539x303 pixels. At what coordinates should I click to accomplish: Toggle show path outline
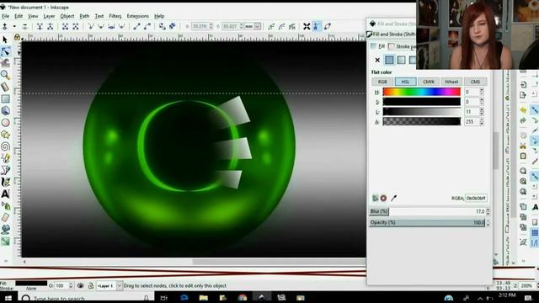pyautogui.click(x=328, y=26)
